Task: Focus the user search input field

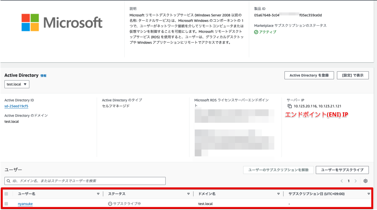Action: click(85, 181)
